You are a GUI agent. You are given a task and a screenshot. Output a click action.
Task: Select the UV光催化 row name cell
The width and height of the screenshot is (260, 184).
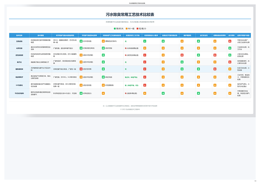pos(19,85)
